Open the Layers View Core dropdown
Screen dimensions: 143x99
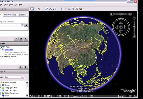23,77
